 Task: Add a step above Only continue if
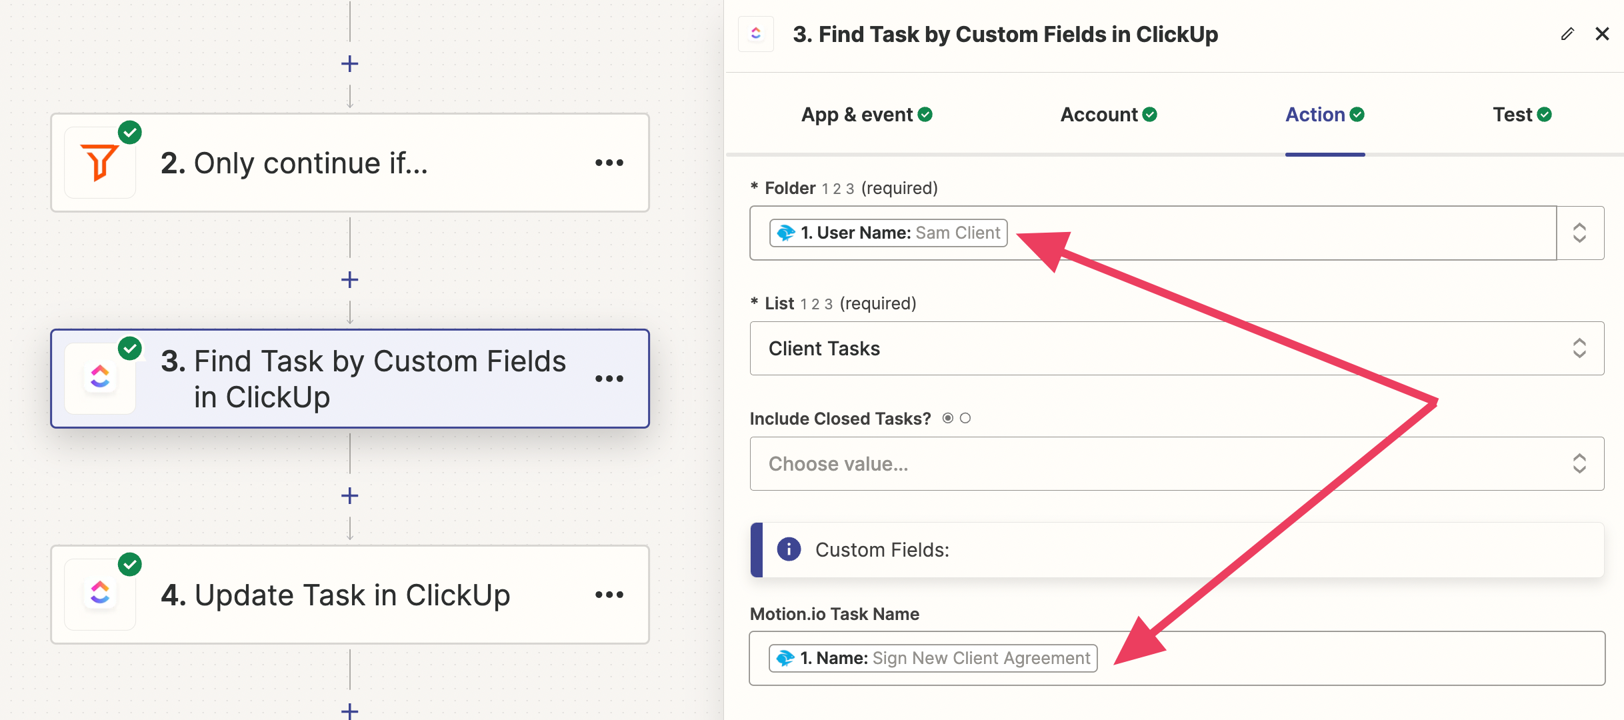pyautogui.click(x=349, y=64)
